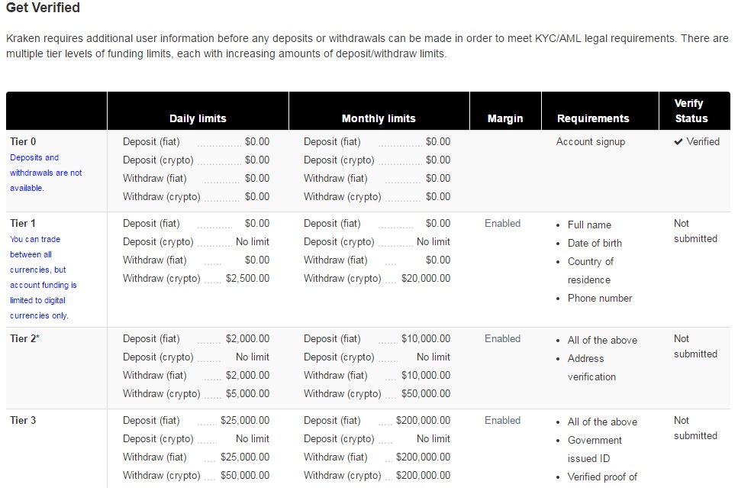The image size is (738, 488).
Task: Click Tier 2 'Not submitted' status
Action: click(695, 346)
